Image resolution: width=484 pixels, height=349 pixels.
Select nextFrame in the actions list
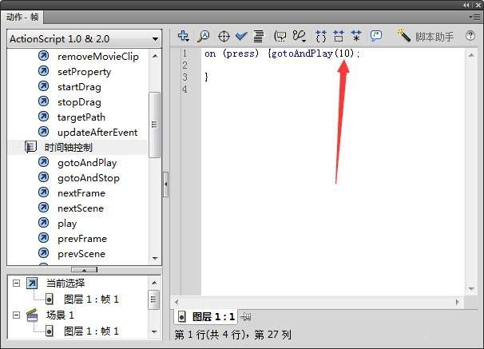coord(81,192)
